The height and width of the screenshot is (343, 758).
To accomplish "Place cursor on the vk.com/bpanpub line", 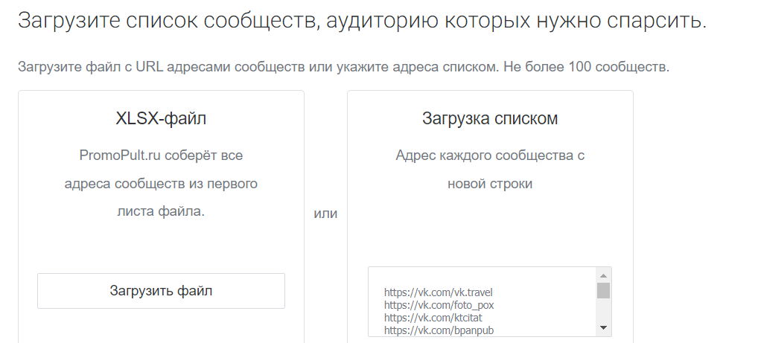I will point(439,329).
